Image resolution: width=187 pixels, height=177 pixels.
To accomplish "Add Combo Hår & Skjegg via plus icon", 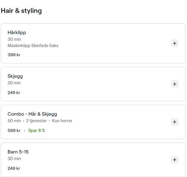I will (175, 122).
